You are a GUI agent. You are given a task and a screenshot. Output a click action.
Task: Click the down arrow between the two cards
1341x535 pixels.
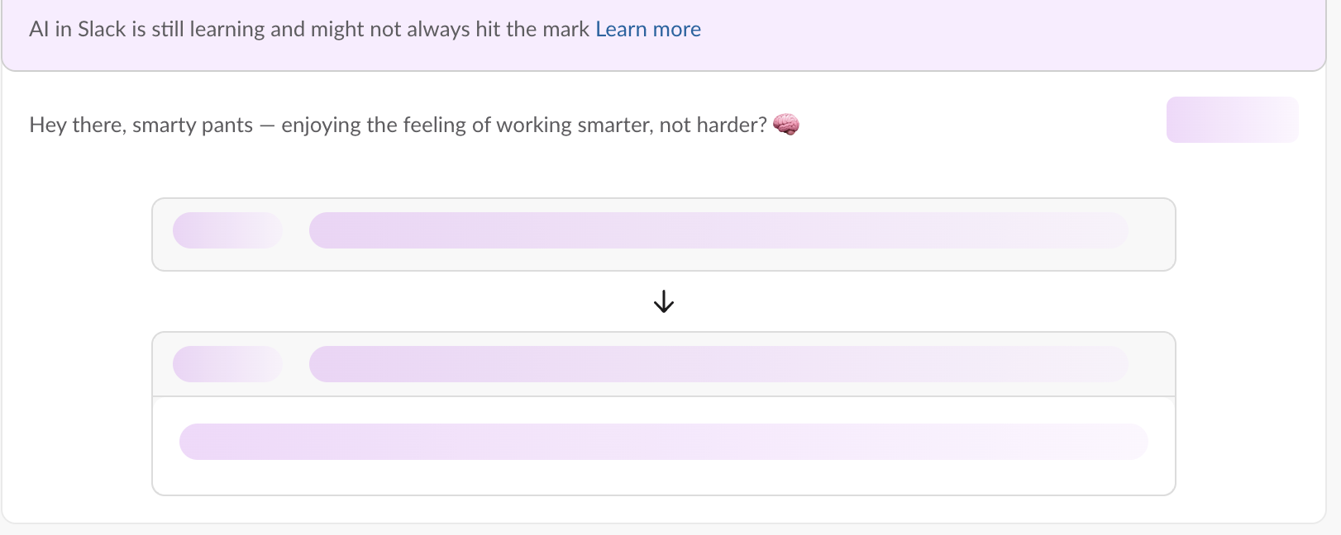[662, 301]
